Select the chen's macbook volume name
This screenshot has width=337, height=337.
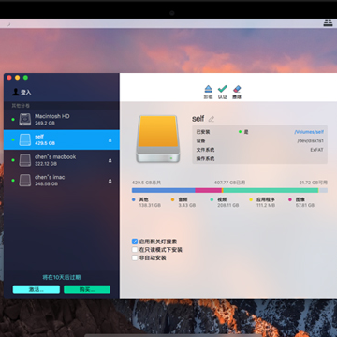coord(55,157)
